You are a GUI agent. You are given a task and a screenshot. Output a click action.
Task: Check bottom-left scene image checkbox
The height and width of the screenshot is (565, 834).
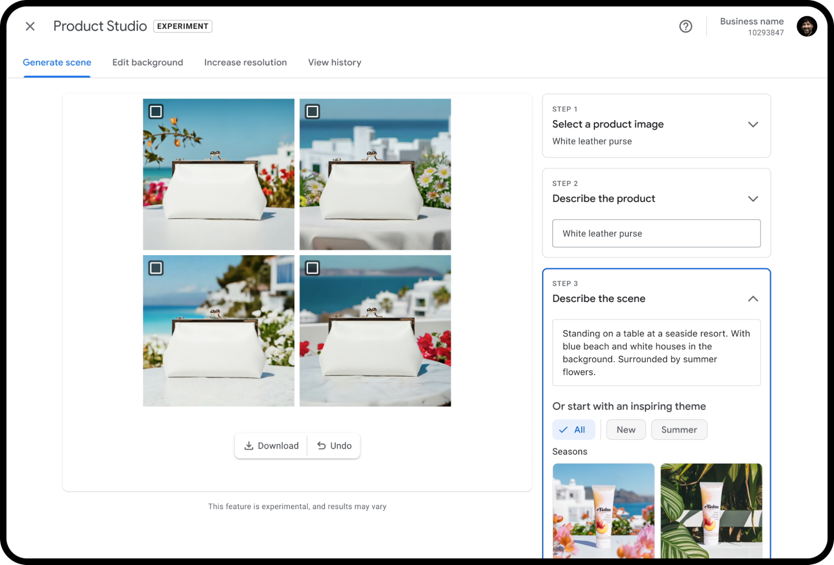156,268
